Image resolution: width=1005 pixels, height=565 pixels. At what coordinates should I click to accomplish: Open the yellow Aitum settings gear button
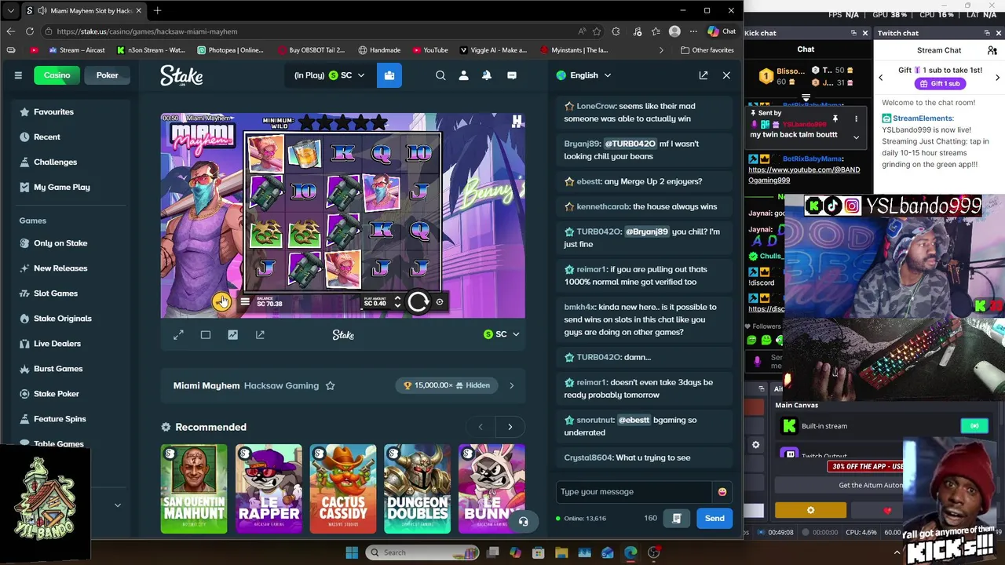coord(810,511)
